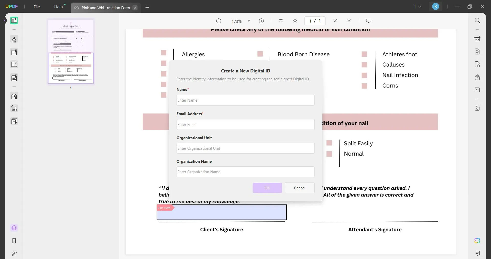
Task: Check the Blood Born Disease checkbox
Action: coord(260,54)
